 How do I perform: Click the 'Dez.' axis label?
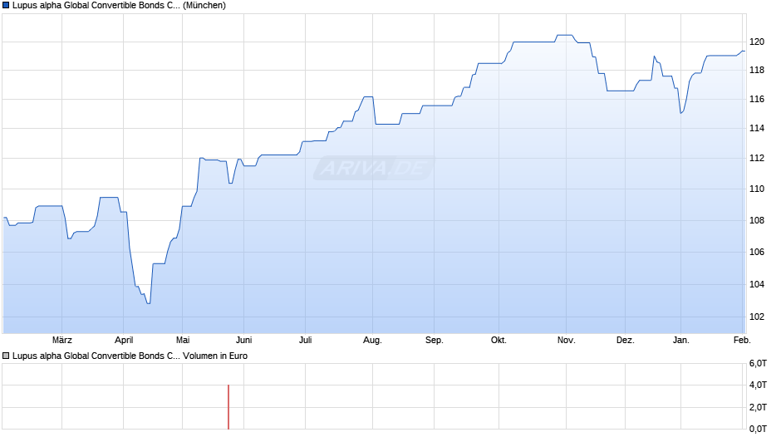click(x=625, y=340)
